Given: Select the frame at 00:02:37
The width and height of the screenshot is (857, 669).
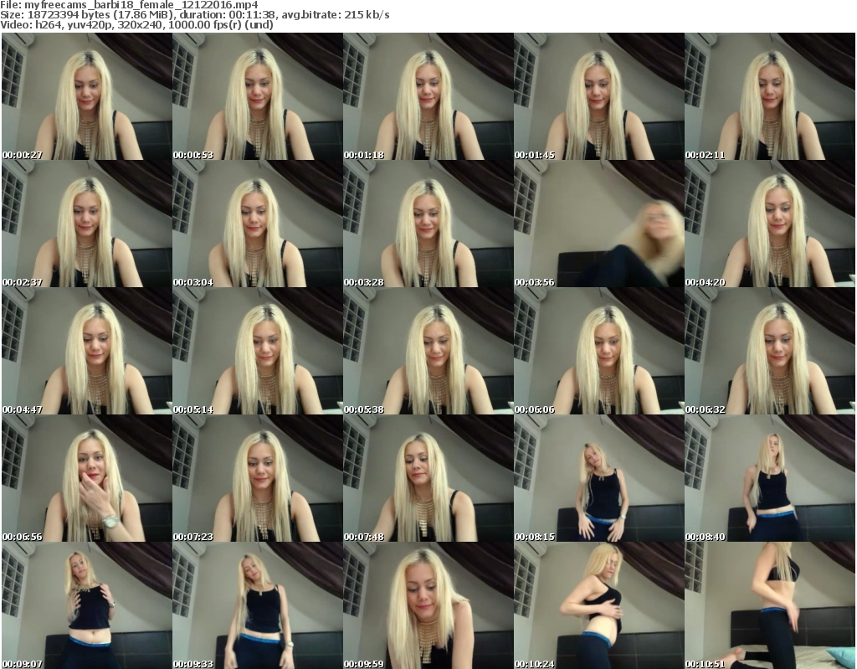Looking at the screenshot, I should (x=87, y=224).
